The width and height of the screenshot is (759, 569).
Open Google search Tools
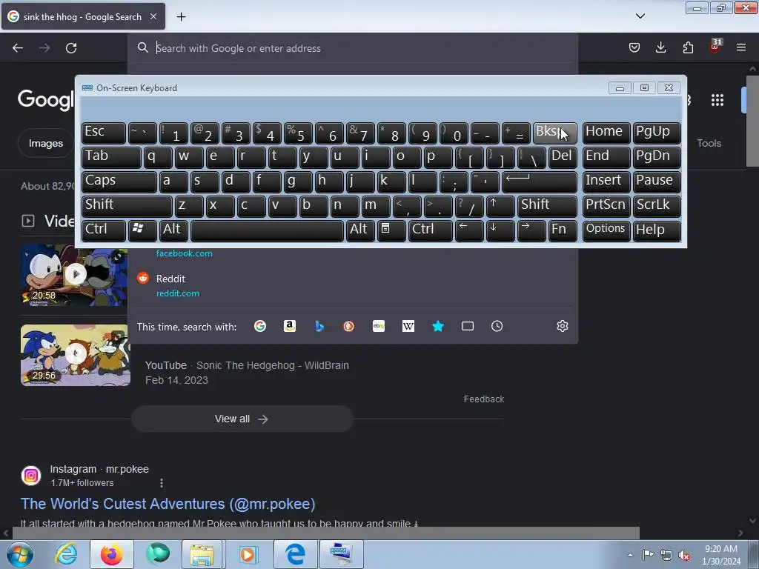pos(709,143)
